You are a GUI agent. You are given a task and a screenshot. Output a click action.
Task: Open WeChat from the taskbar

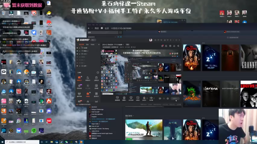[x=66, y=142]
